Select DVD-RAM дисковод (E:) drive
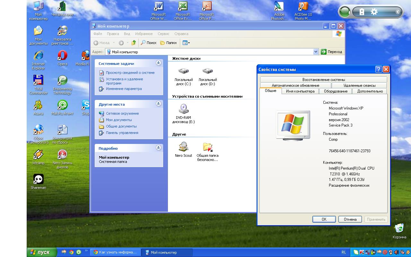The height and width of the screenshot is (257, 411). (184, 114)
